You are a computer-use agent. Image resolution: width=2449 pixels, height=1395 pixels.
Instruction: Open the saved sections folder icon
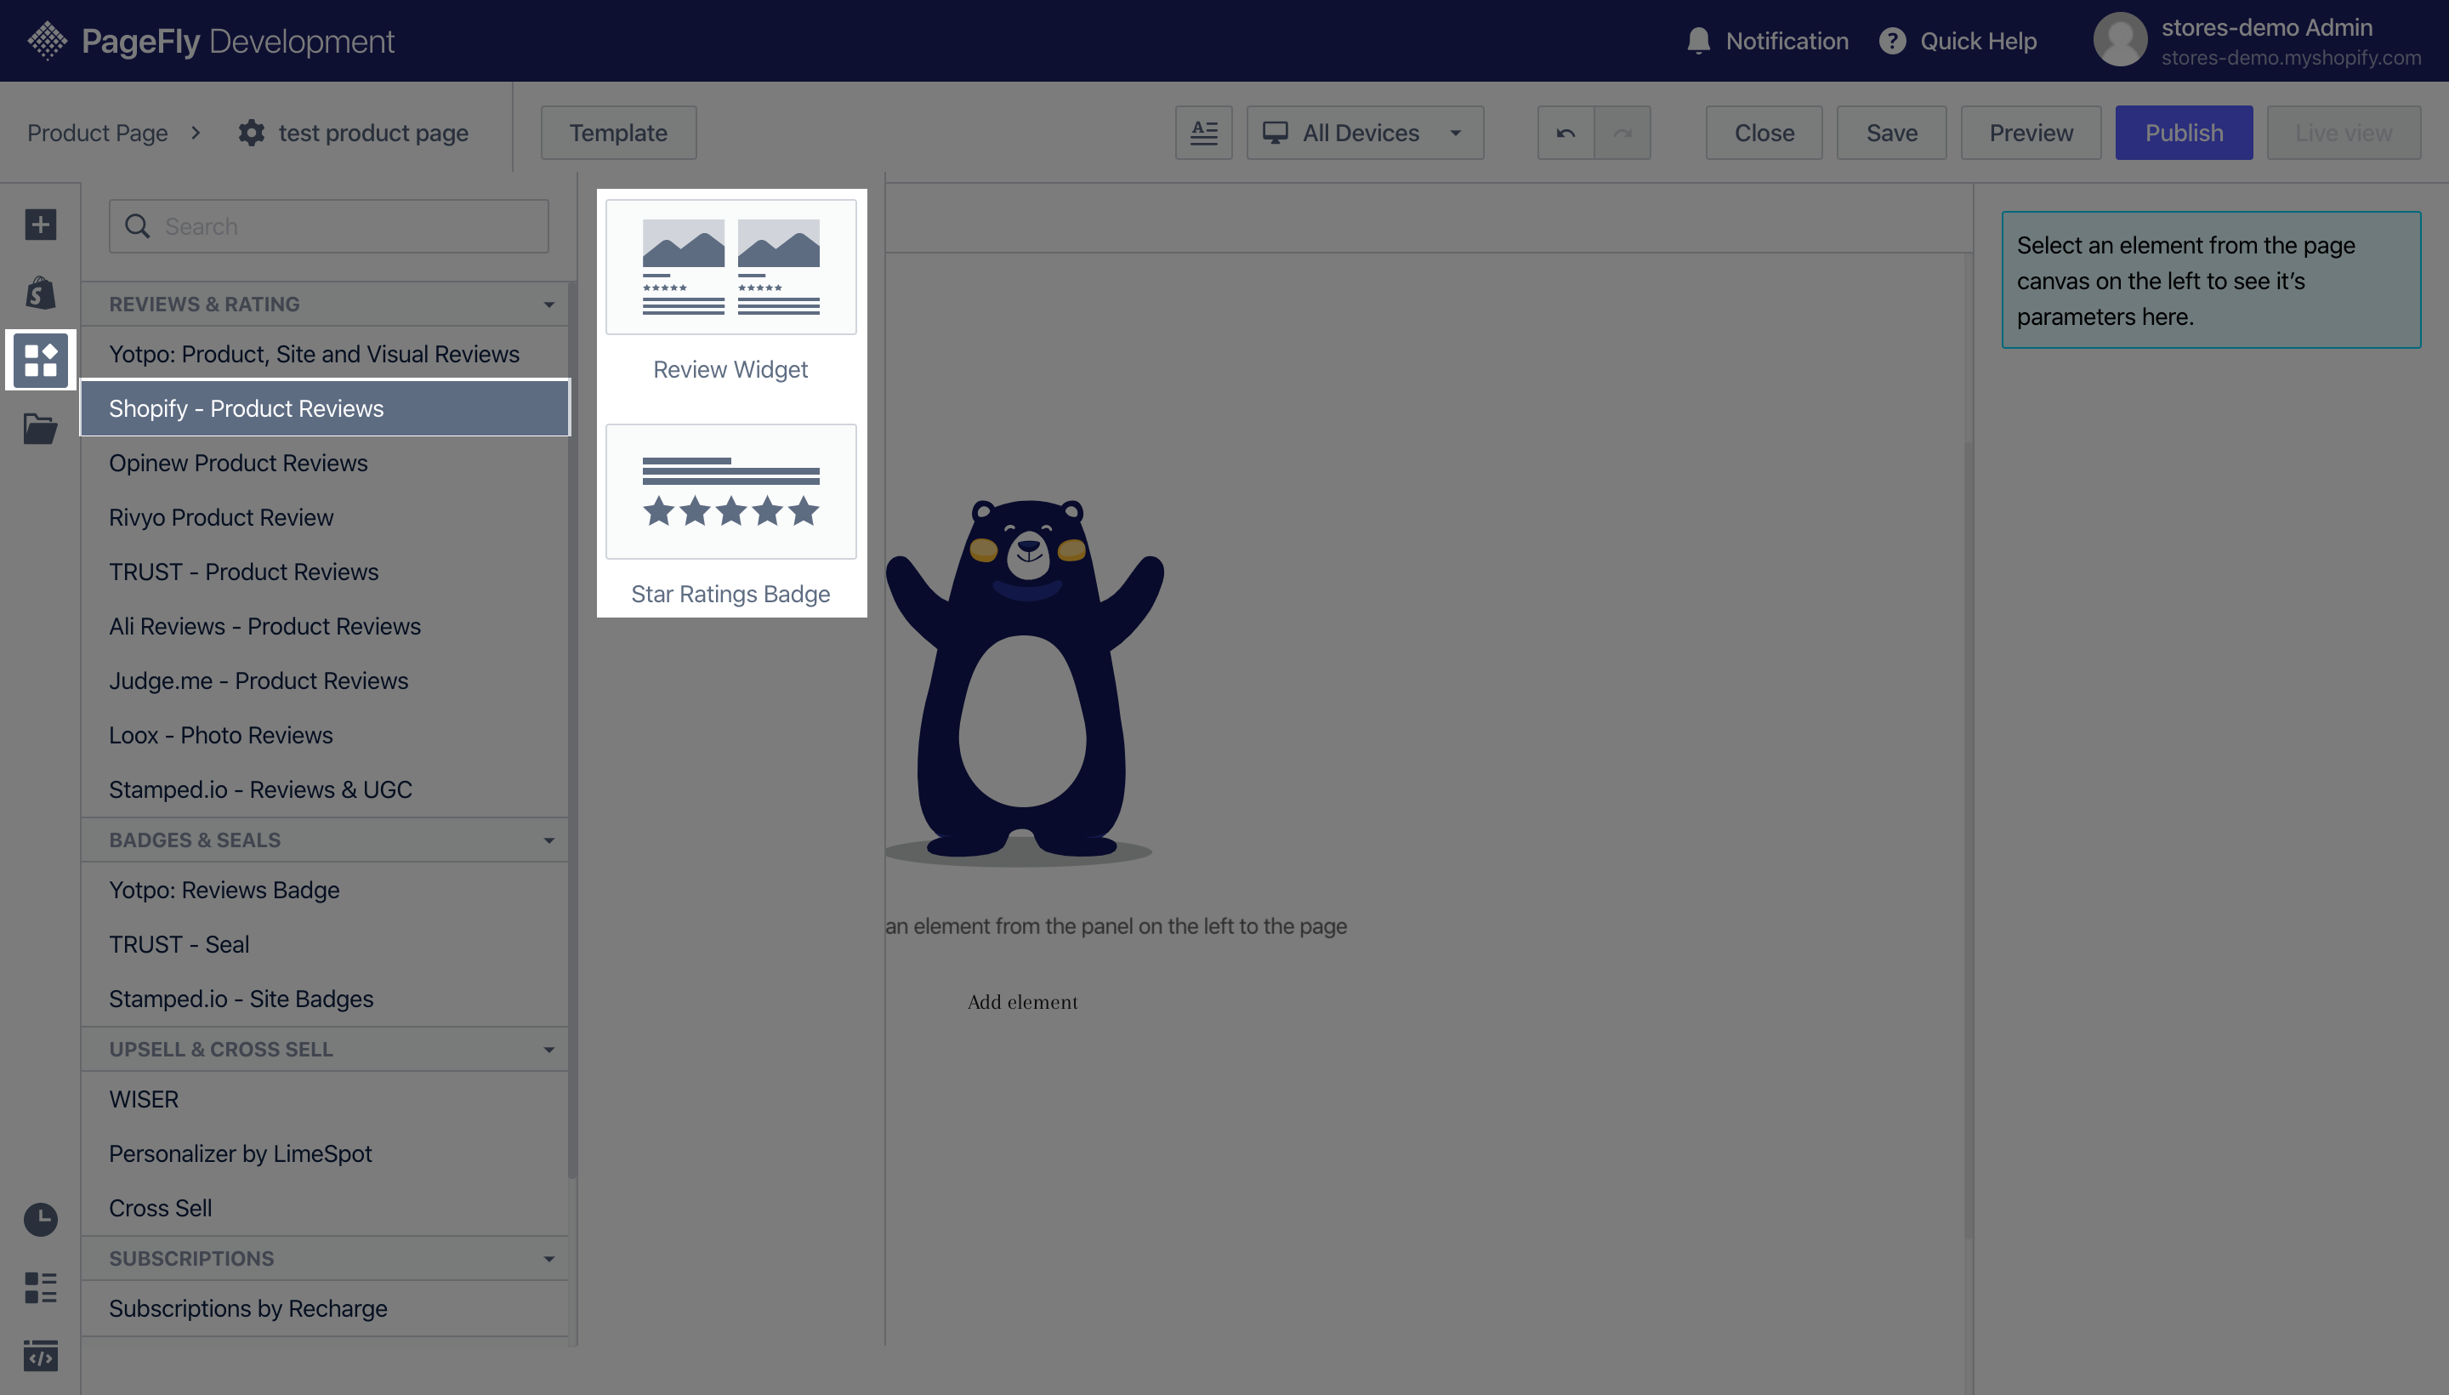(40, 428)
